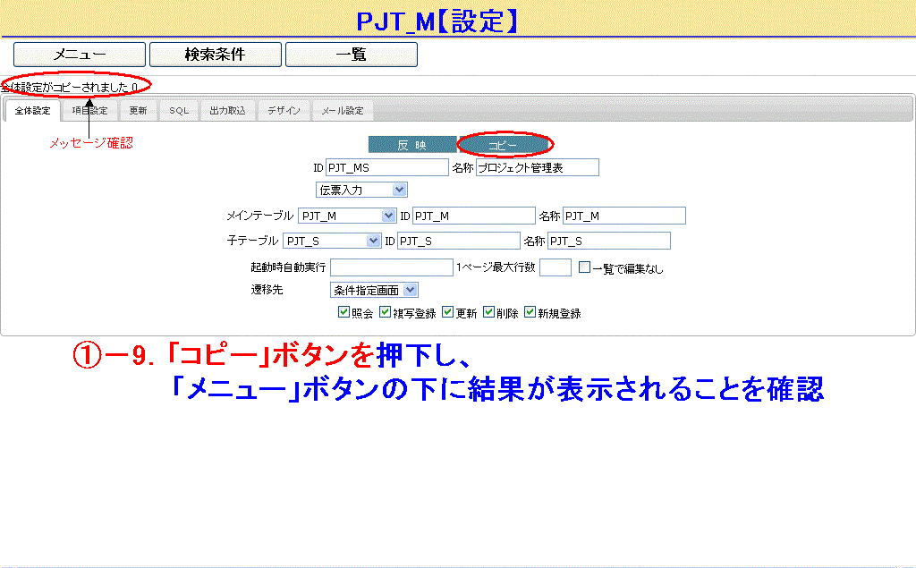Viewport: 916px width, 568px height.
Task: Switch to the デザイン tab
Action: (x=284, y=111)
